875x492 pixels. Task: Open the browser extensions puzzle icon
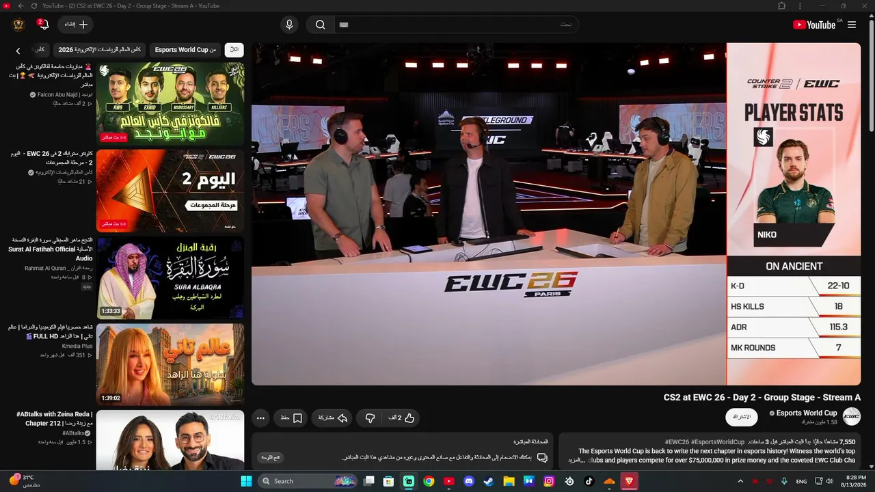(x=781, y=5)
